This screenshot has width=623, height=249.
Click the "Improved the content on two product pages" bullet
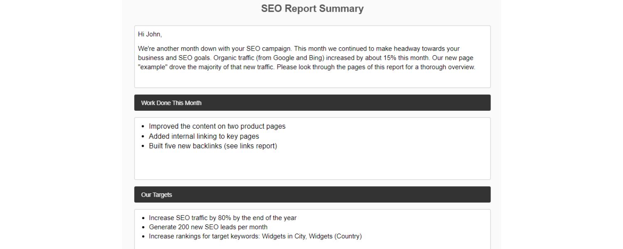(217, 127)
